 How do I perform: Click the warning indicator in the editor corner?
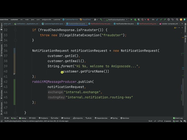[x=176, y=28]
